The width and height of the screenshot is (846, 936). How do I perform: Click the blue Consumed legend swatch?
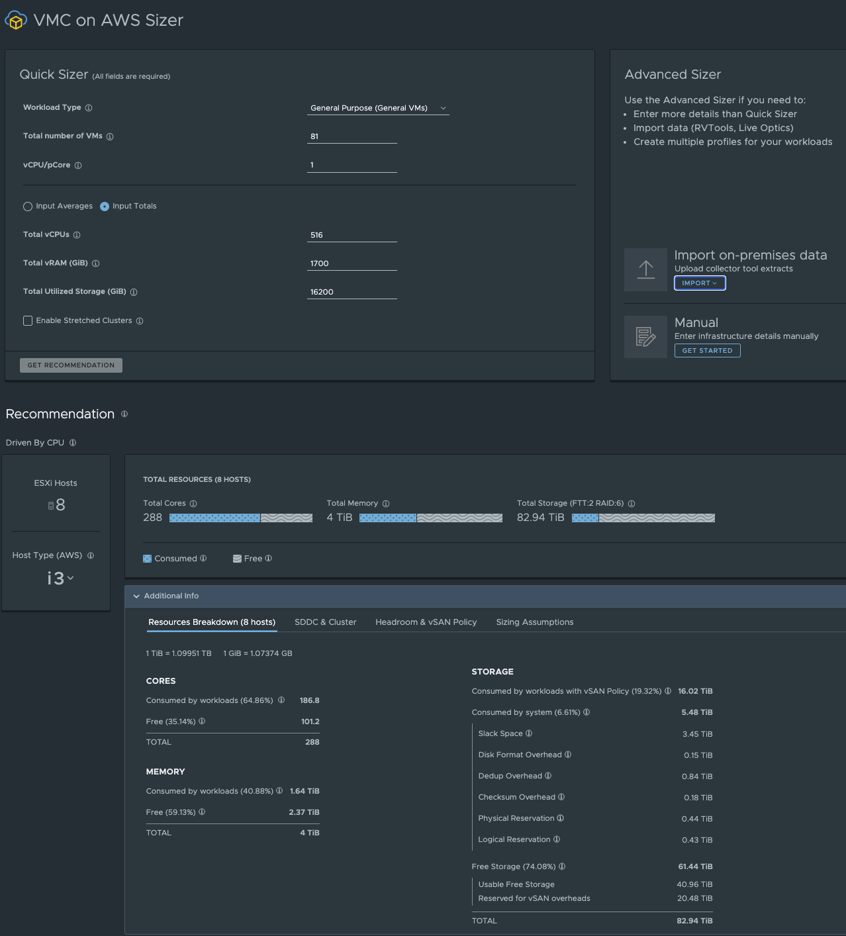coord(148,559)
